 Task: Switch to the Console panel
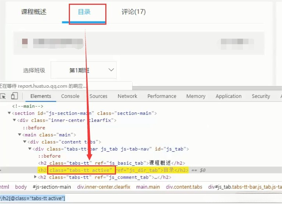click(x=70, y=96)
